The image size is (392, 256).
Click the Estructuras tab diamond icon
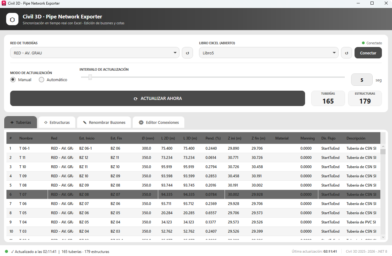[x=46, y=122]
